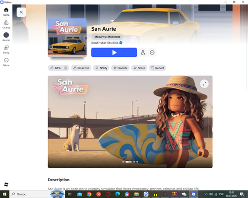Click the Maturity: Moderate label

tap(107, 37)
